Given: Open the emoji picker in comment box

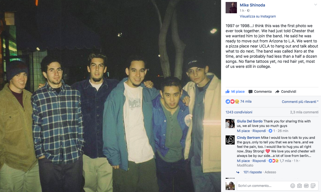Looking at the screenshot, I should click(293, 186).
